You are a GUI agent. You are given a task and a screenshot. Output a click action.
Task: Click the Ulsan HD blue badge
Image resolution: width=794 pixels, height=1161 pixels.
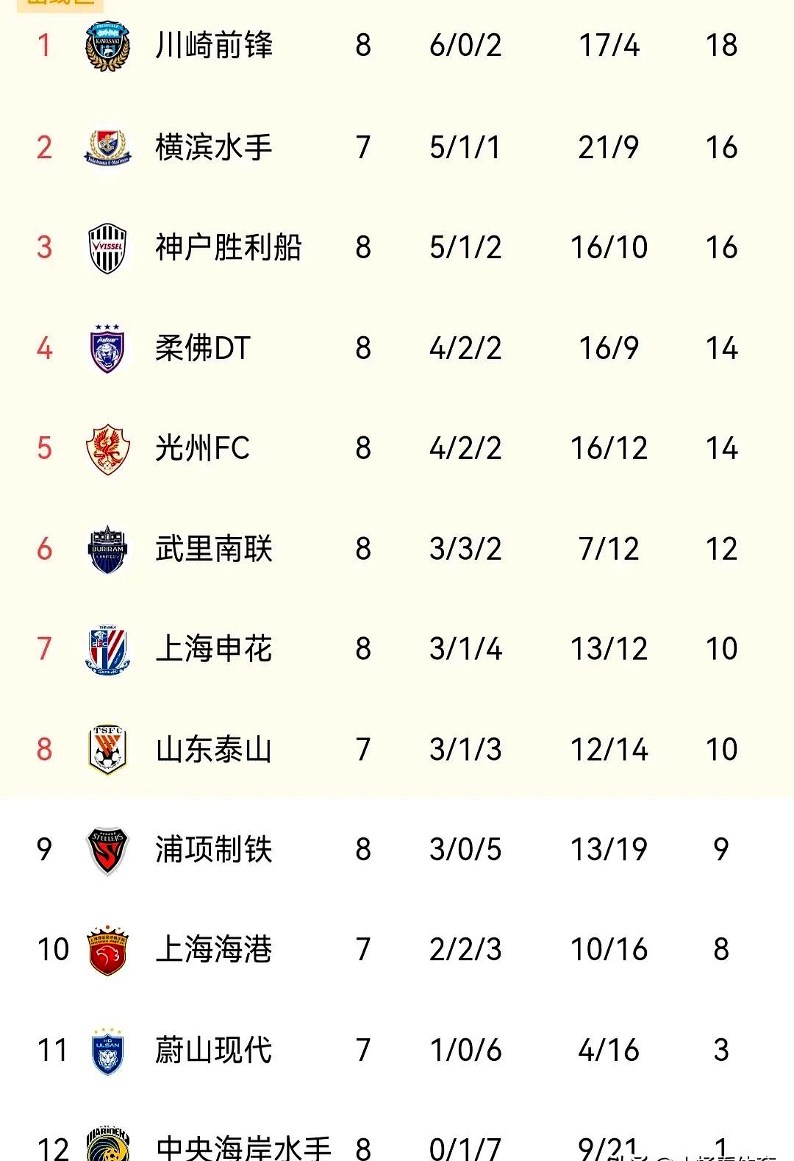click(x=108, y=1051)
